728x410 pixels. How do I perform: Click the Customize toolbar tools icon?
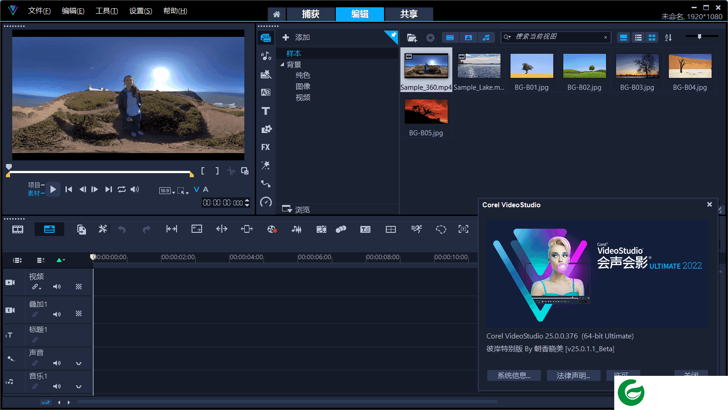pos(103,229)
